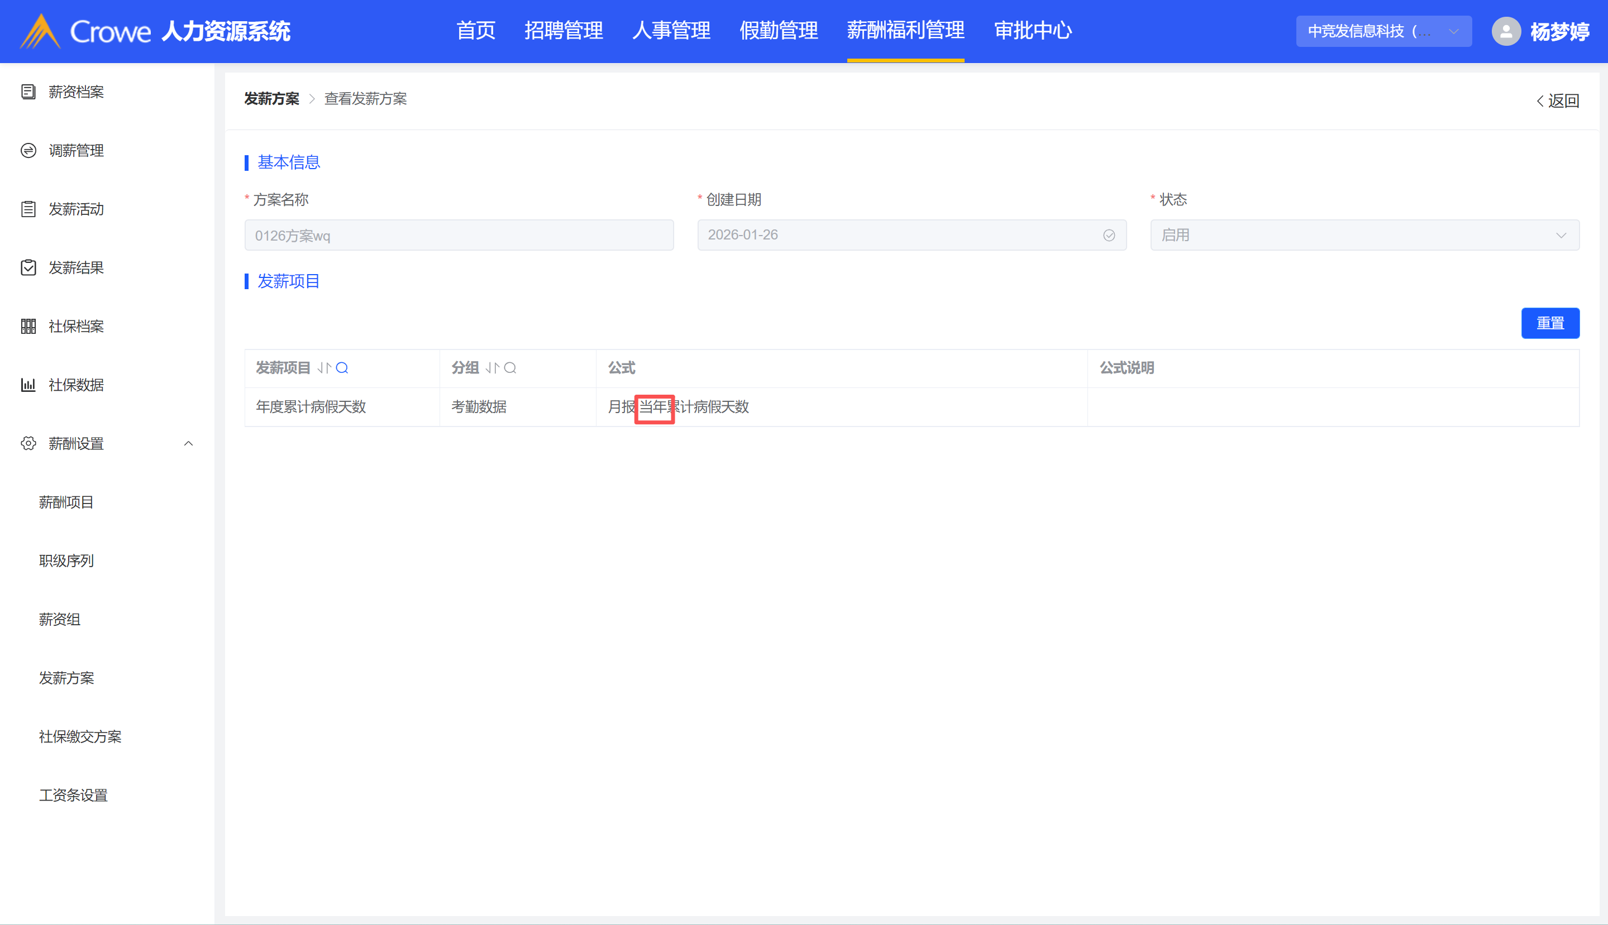Open 薪酬项目 in sidebar submenu
This screenshot has height=925, width=1608.
tap(66, 502)
